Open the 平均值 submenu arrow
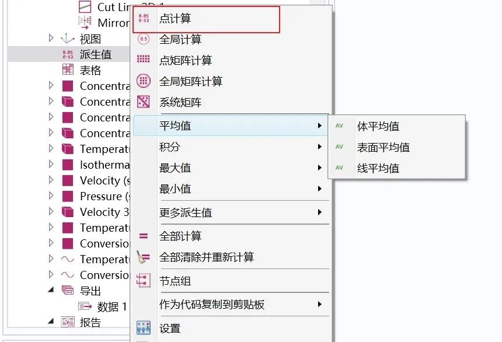This screenshot has width=502, height=342. (319, 124)
